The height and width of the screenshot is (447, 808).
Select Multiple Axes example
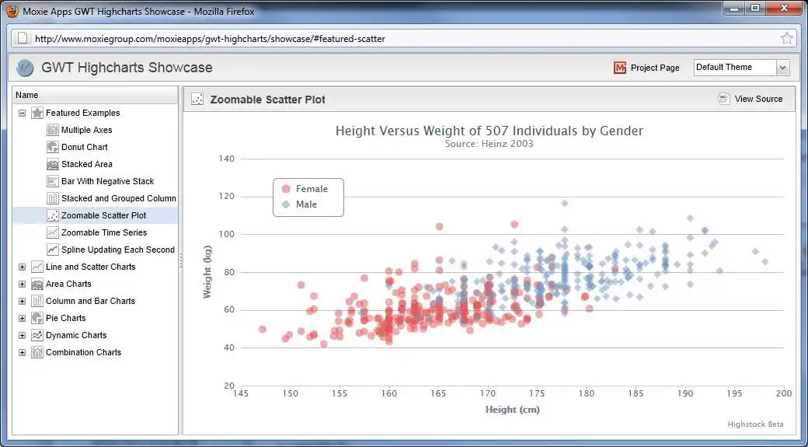coord(86,130)
